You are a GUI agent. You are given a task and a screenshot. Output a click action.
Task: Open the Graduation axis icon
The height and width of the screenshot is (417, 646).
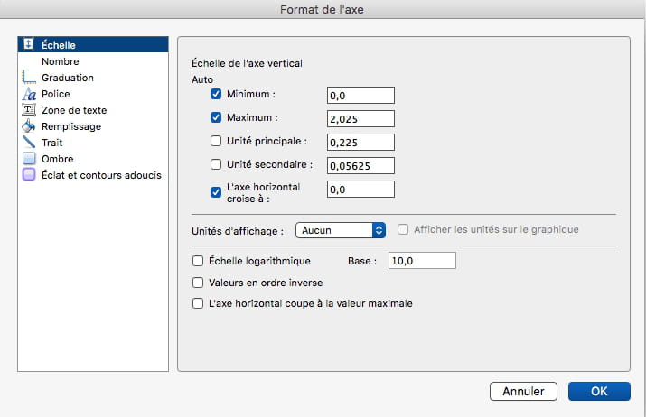(29, 77)
